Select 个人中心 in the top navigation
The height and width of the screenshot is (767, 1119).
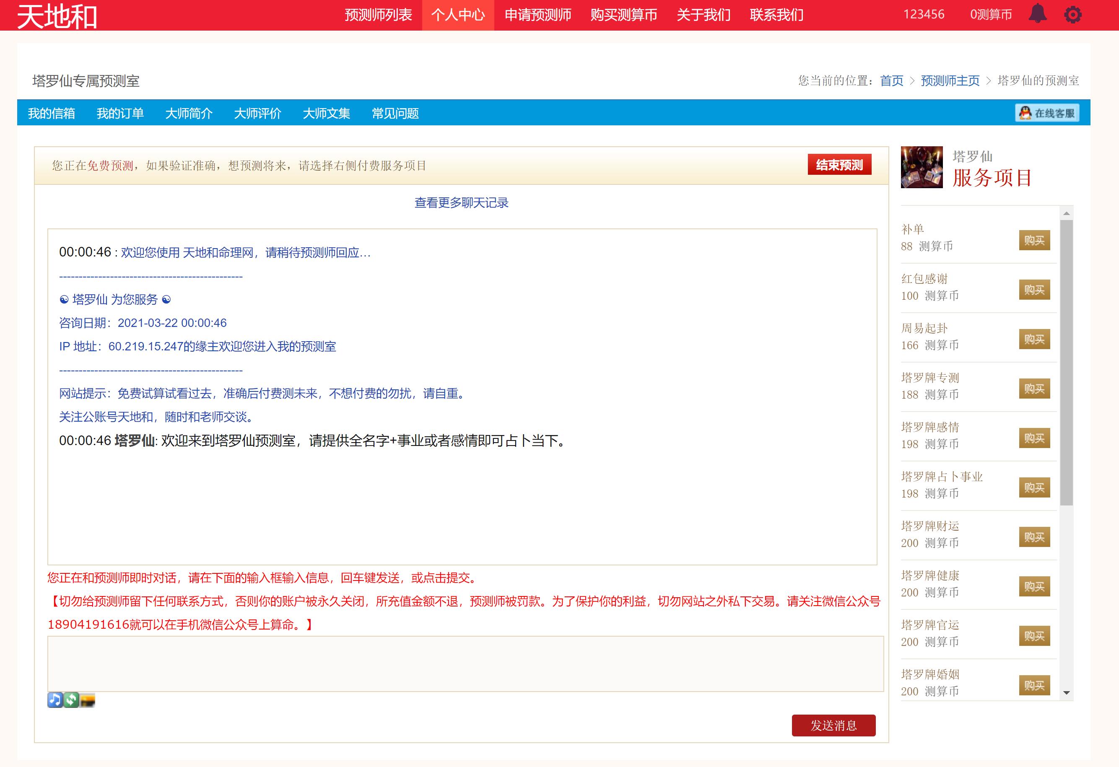[458, 15]
